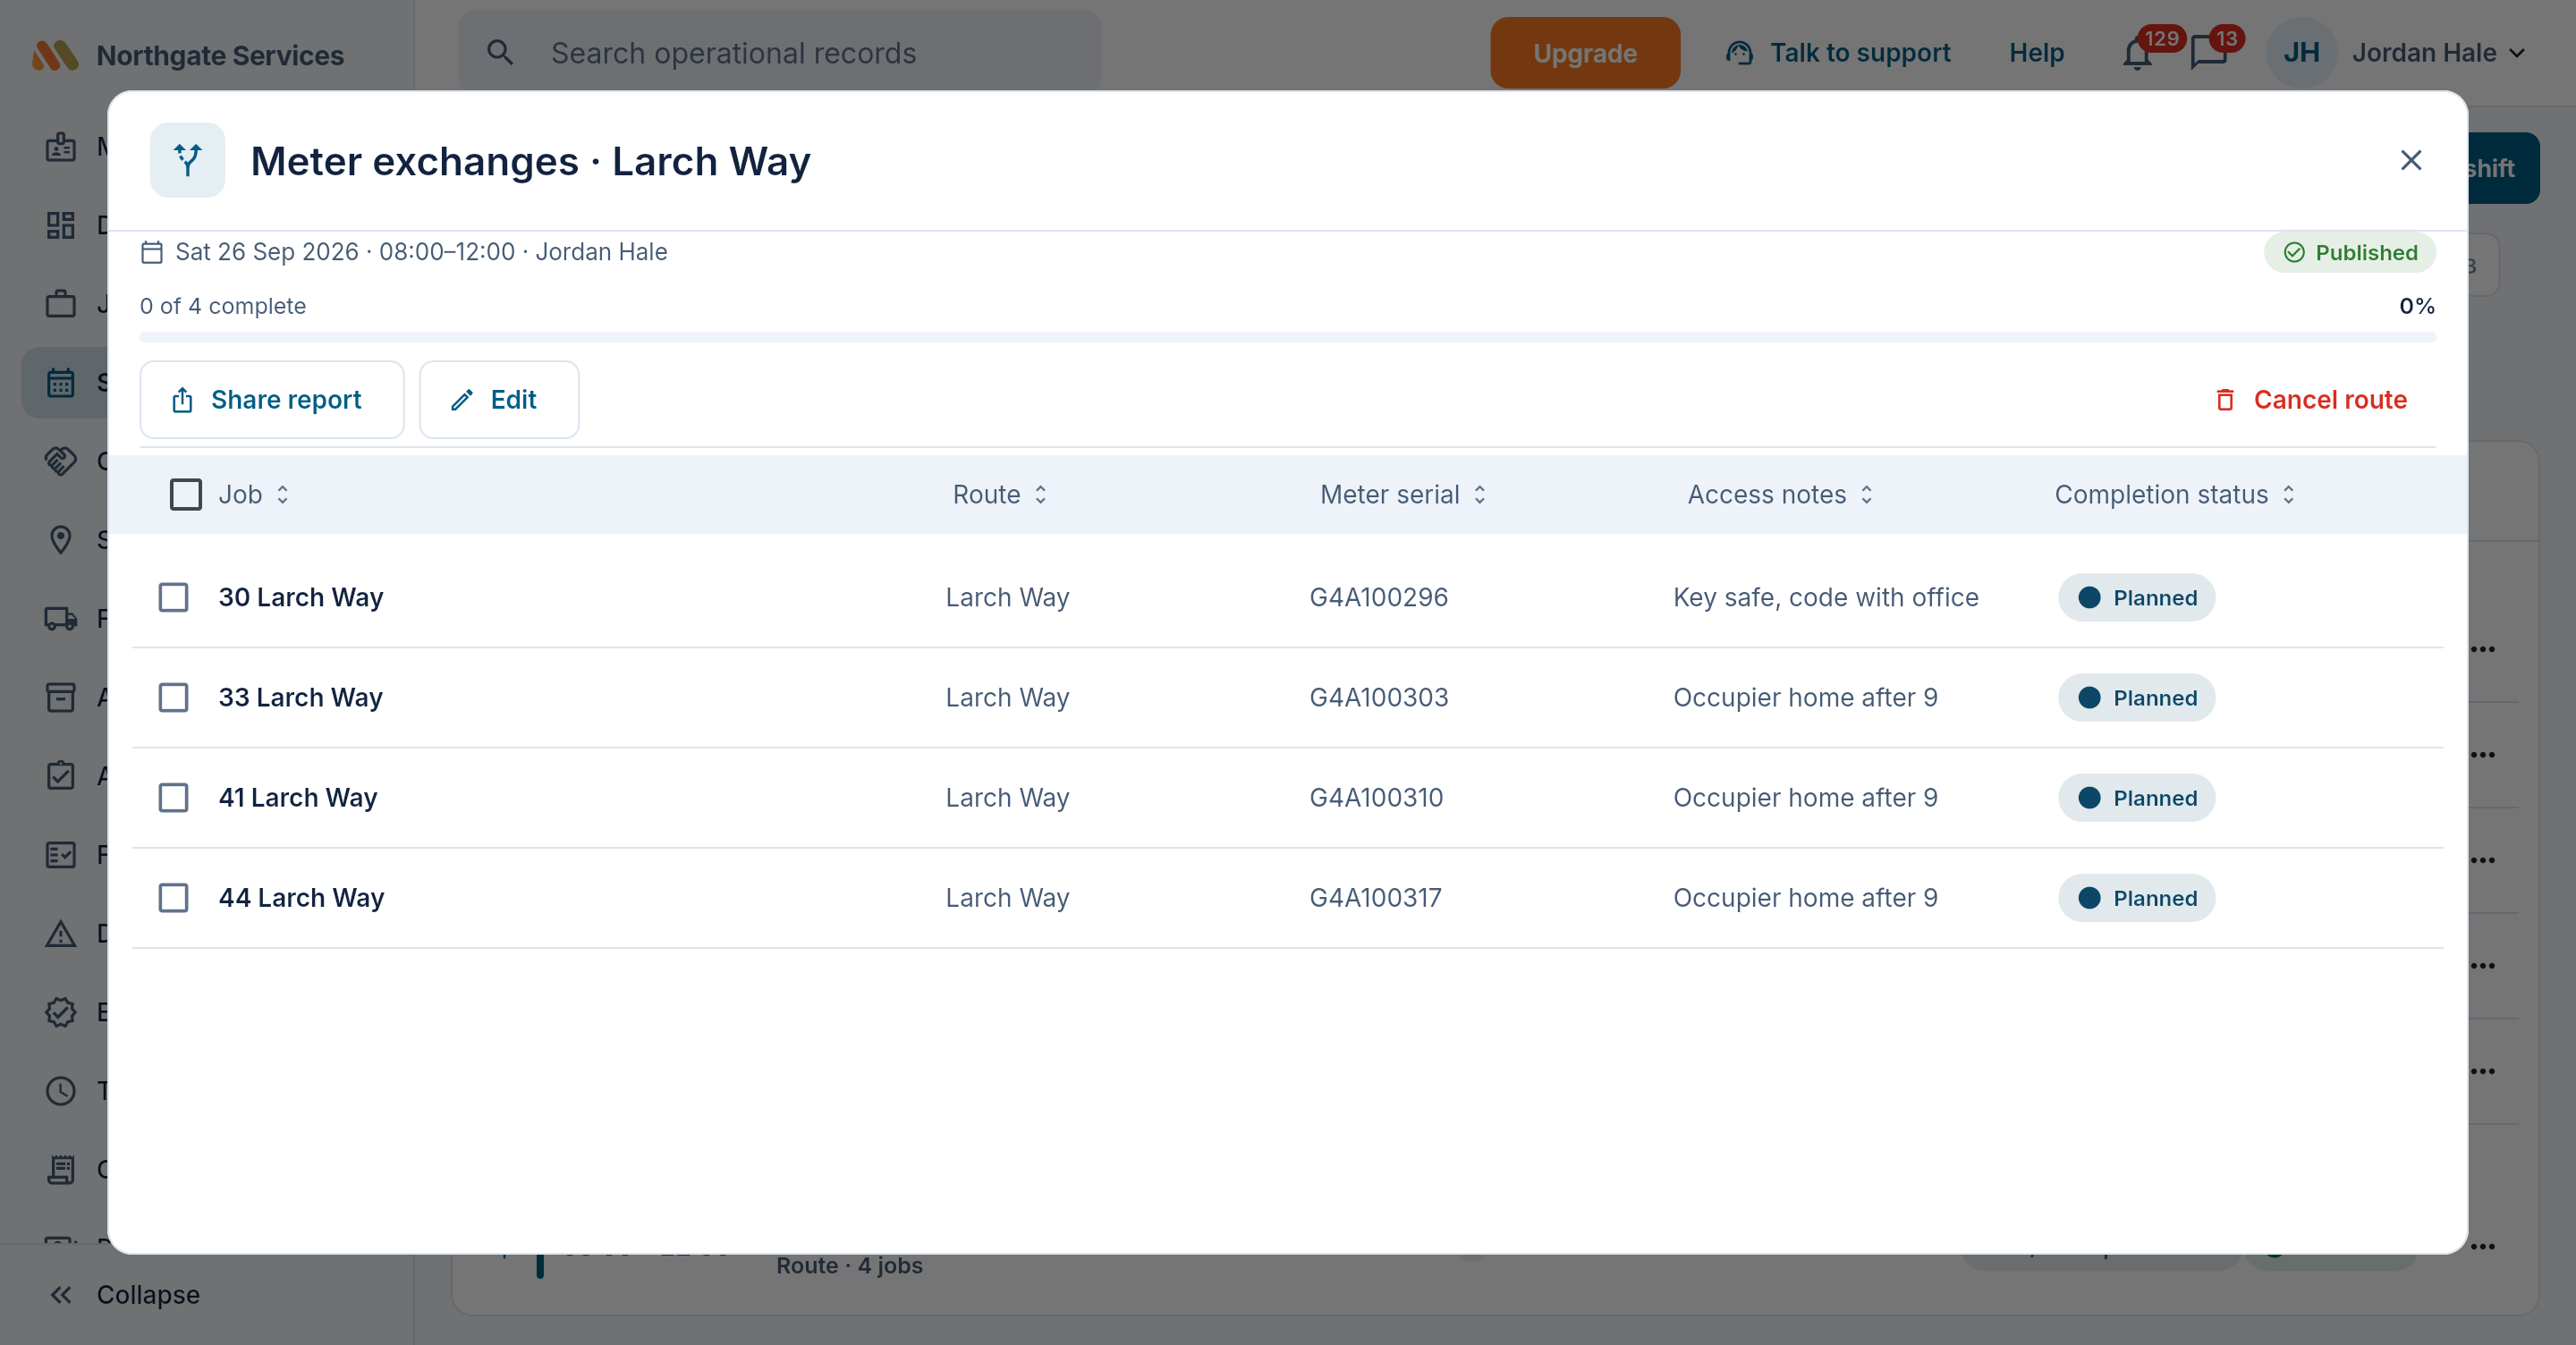The height and width of the screenshot is (1345, 2576).
Task: Sort the table by Route column header
Action: pyautogui.click(x=1000, y=495)
